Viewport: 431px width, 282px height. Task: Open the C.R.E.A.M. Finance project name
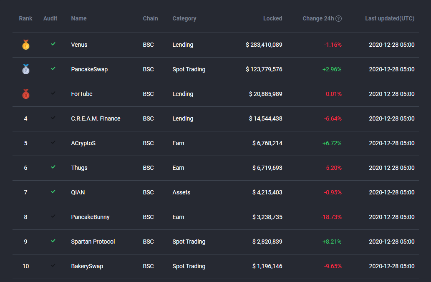[x=96, y=118]
